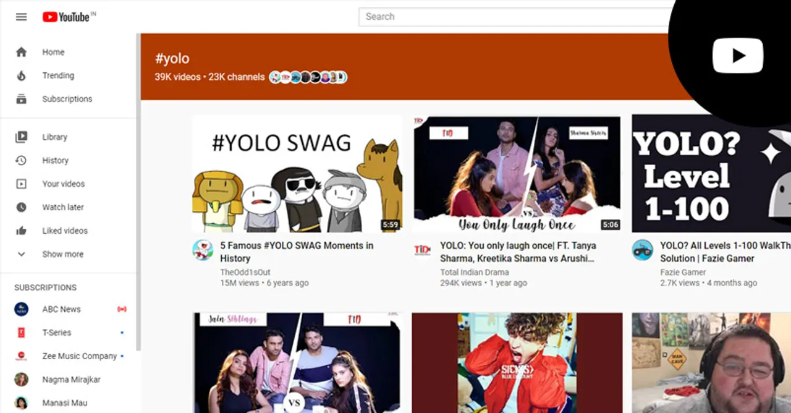Open the hamburger guide menu

click(x=21, y=17)
